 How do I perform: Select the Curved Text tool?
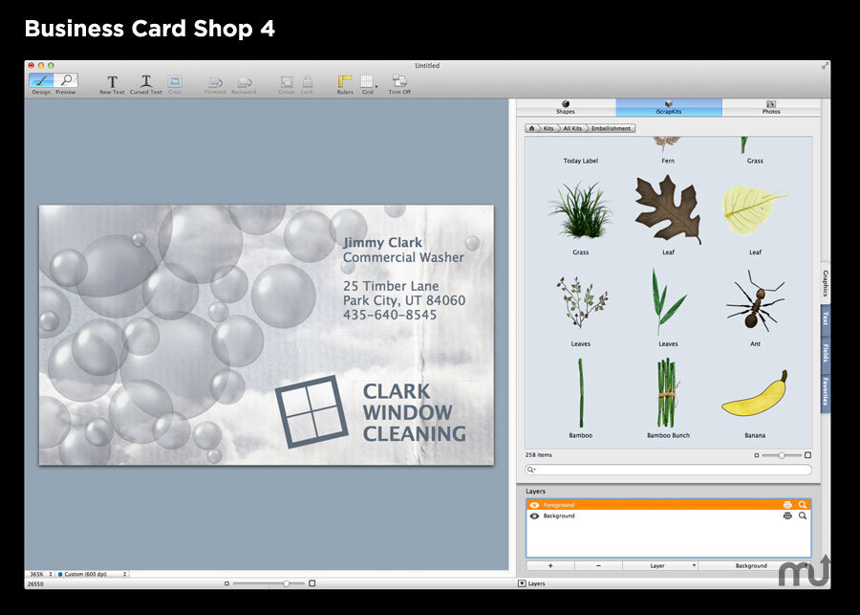click(145, 83)
